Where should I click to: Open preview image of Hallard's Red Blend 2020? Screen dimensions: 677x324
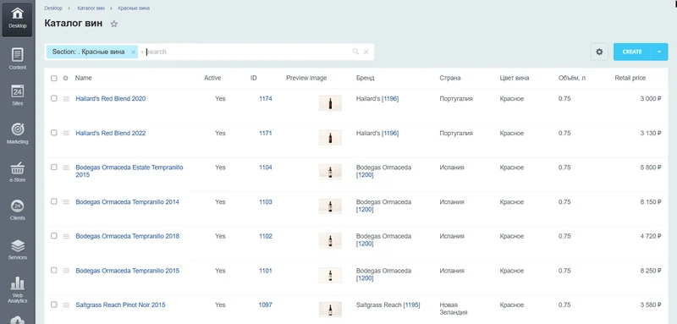(330, 103)
